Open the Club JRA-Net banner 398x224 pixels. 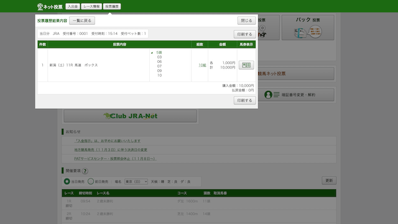130,116
